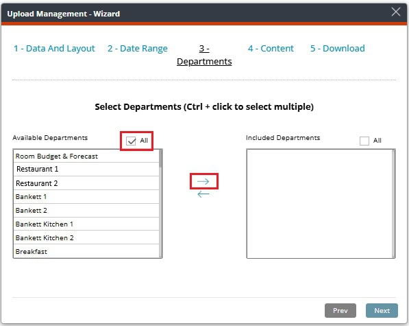Choose Restaurant 2 from the list
This screenshot has height=326, width=409.
click(86, 183)
